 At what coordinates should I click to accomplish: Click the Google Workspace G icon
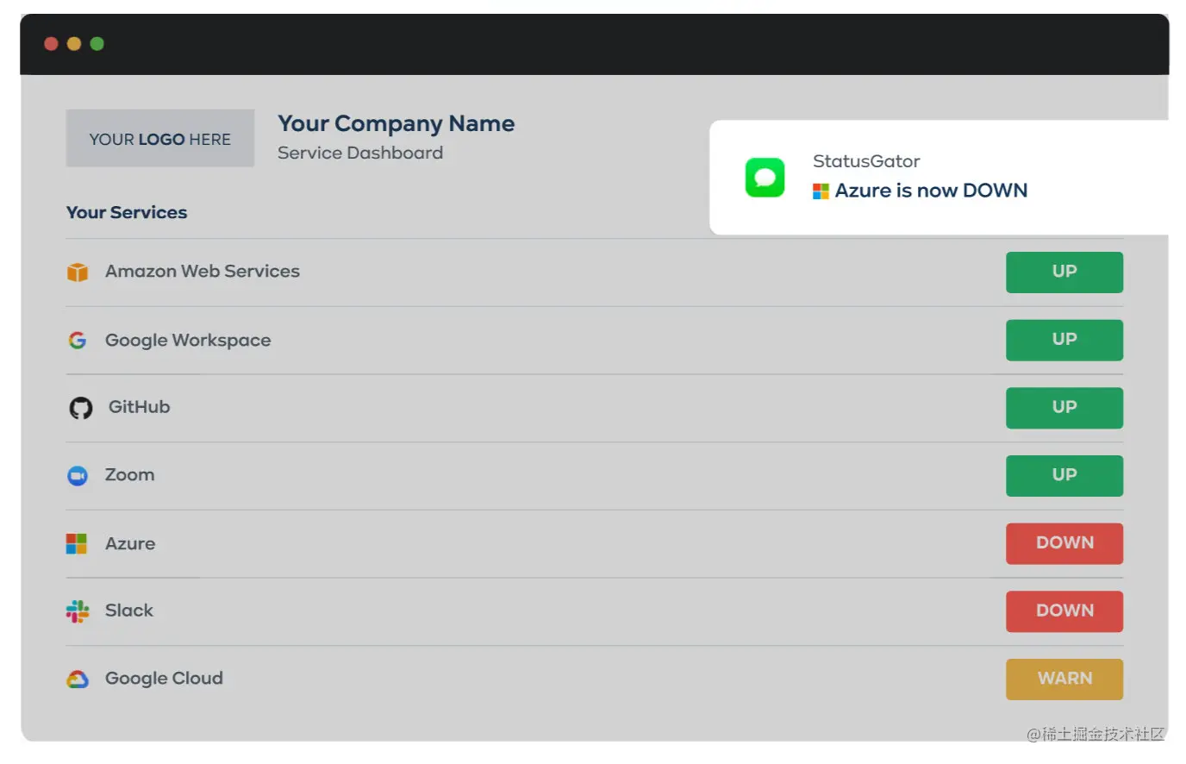(78, 341)
